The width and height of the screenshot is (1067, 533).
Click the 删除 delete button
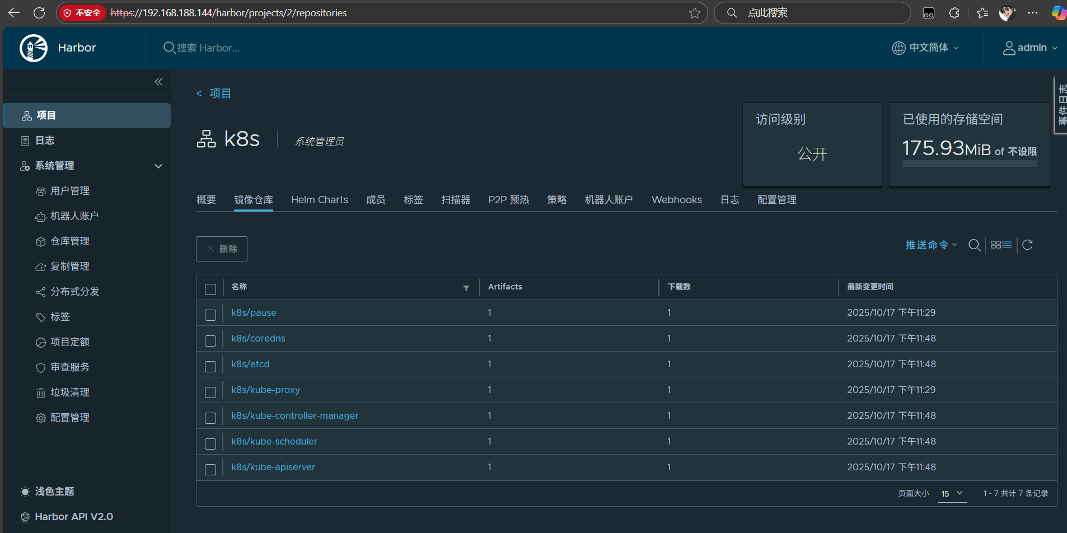pyautogui.click(x=222, y=249)
